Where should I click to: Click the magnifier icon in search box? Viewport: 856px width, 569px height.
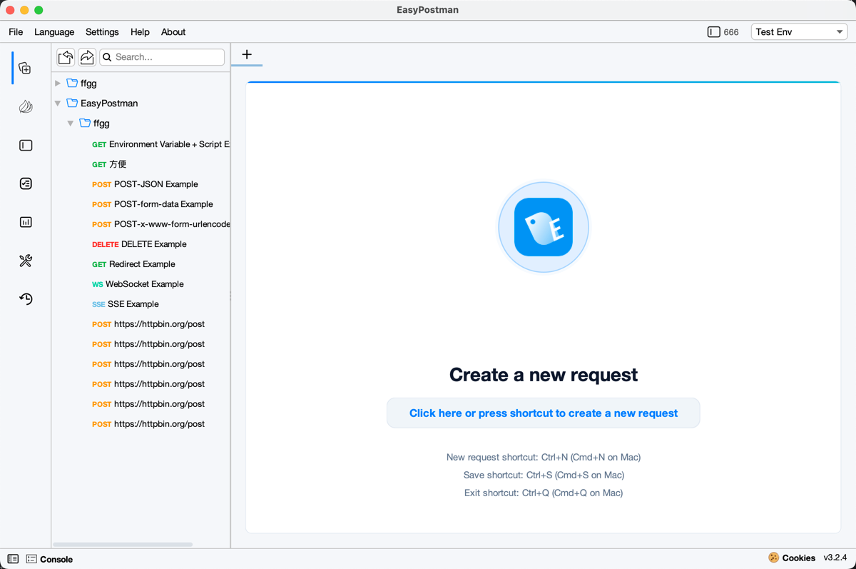pos(108,57)
